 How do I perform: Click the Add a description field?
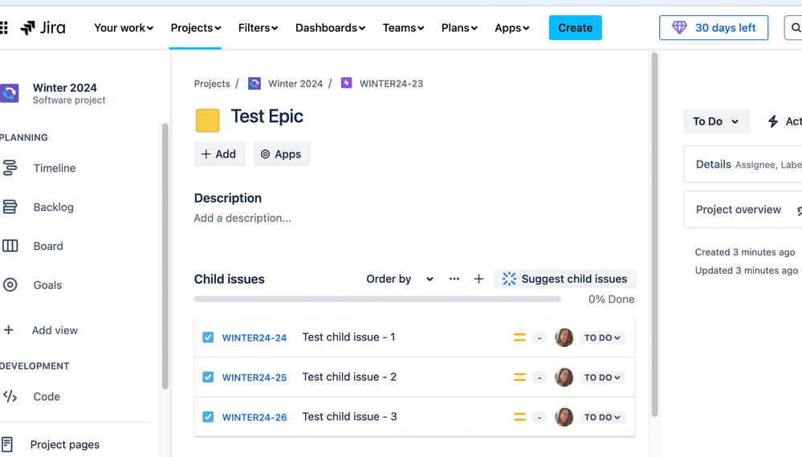point(242,218)
